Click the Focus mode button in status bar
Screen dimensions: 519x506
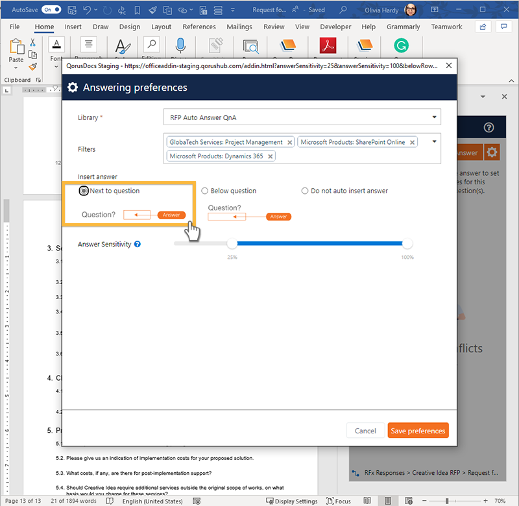click(x=339, y=501)
